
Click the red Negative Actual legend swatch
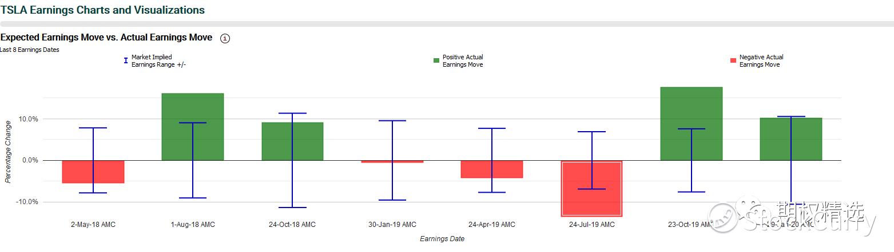[733, 60]
